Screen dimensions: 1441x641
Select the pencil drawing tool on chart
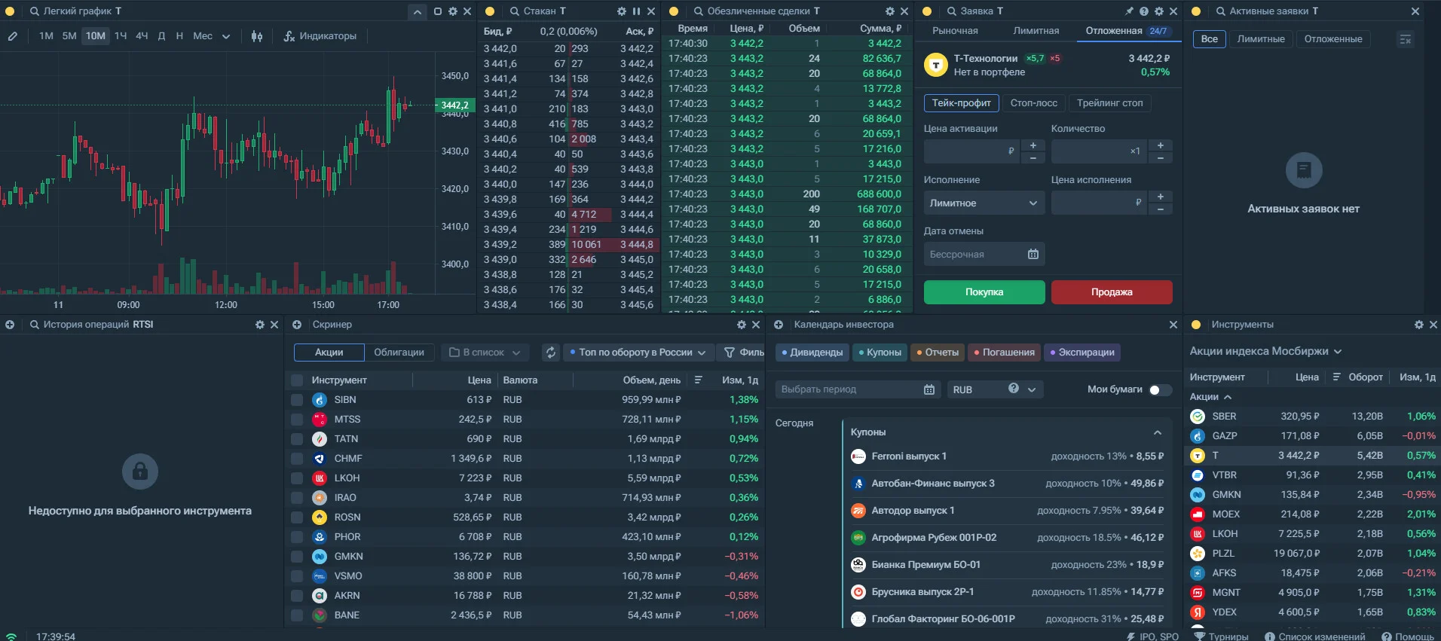tap(13, 36)
